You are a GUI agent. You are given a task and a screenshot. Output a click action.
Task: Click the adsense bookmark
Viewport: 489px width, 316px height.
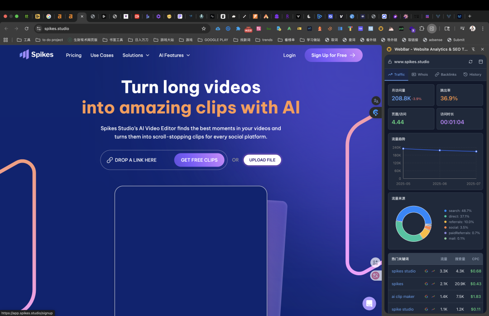point(432,40)
